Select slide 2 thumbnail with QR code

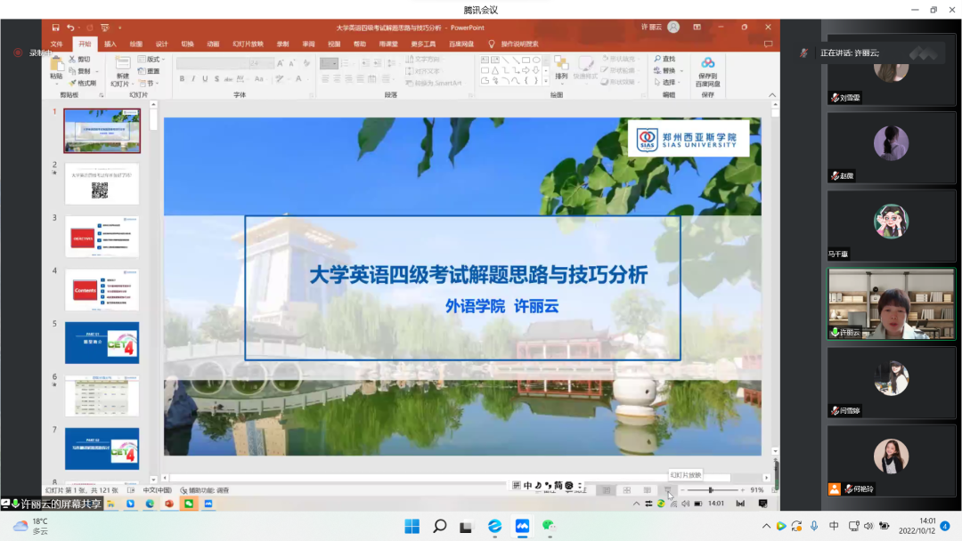pyautogui.click(x=102, y=184)
